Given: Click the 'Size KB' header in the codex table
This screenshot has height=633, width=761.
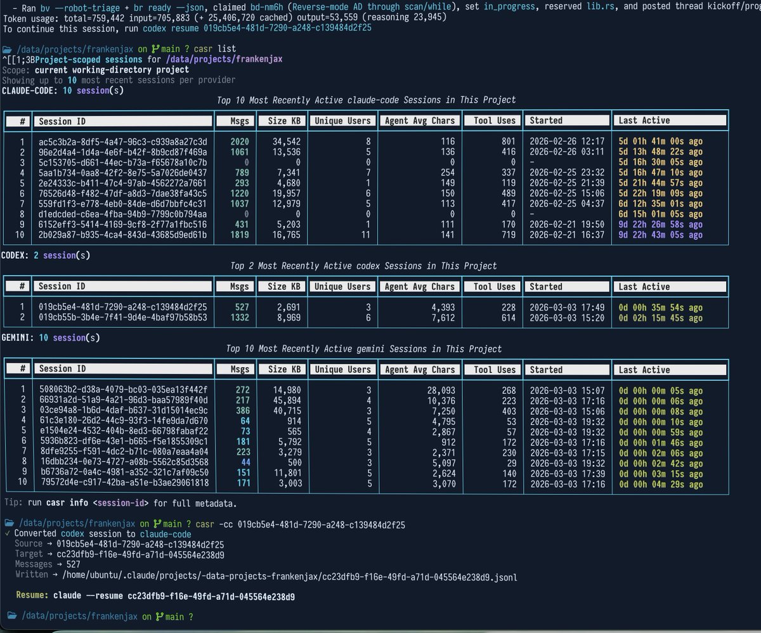Looking at the screenshot, I should click(282, 287).
